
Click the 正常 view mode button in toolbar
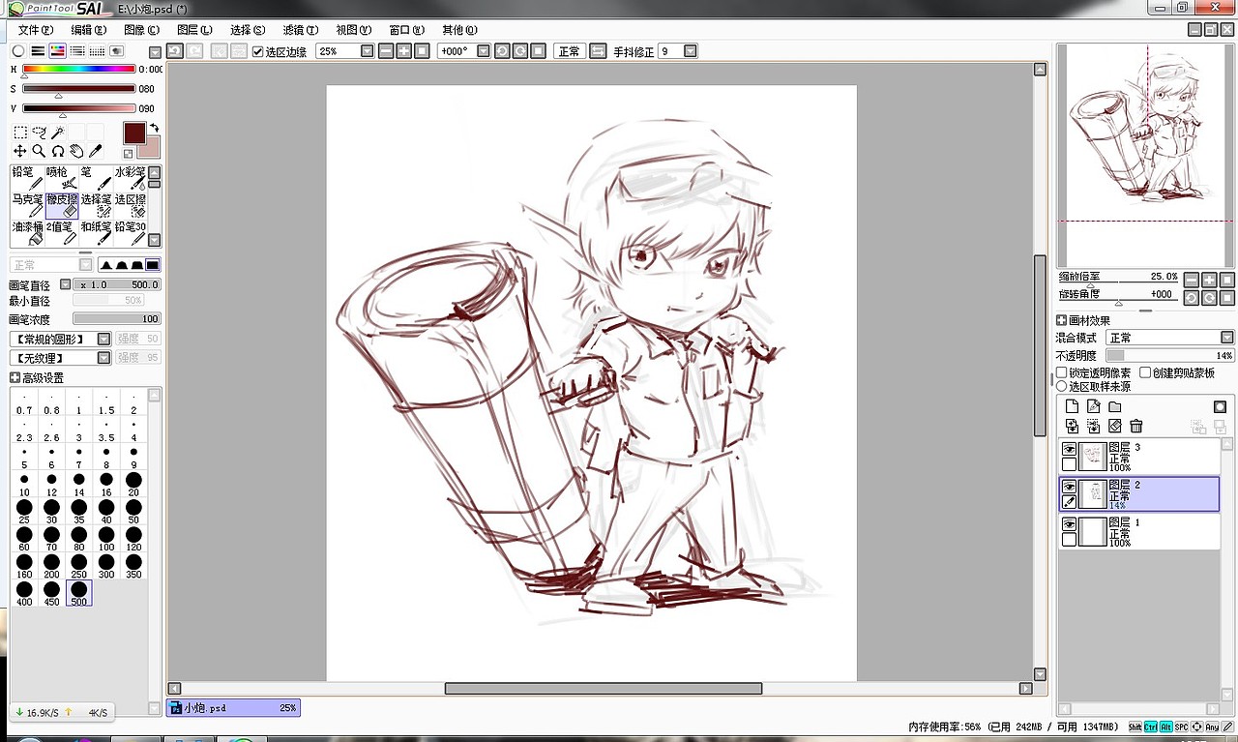click(569, 51)
